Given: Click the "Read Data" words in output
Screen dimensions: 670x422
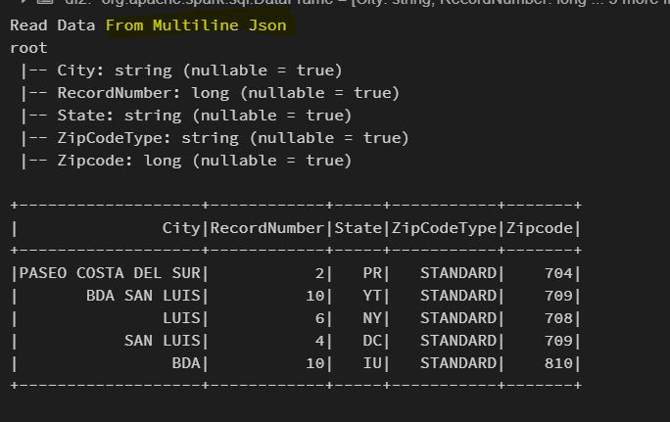Looking at the screenshot, I should [x=52, y=25].
